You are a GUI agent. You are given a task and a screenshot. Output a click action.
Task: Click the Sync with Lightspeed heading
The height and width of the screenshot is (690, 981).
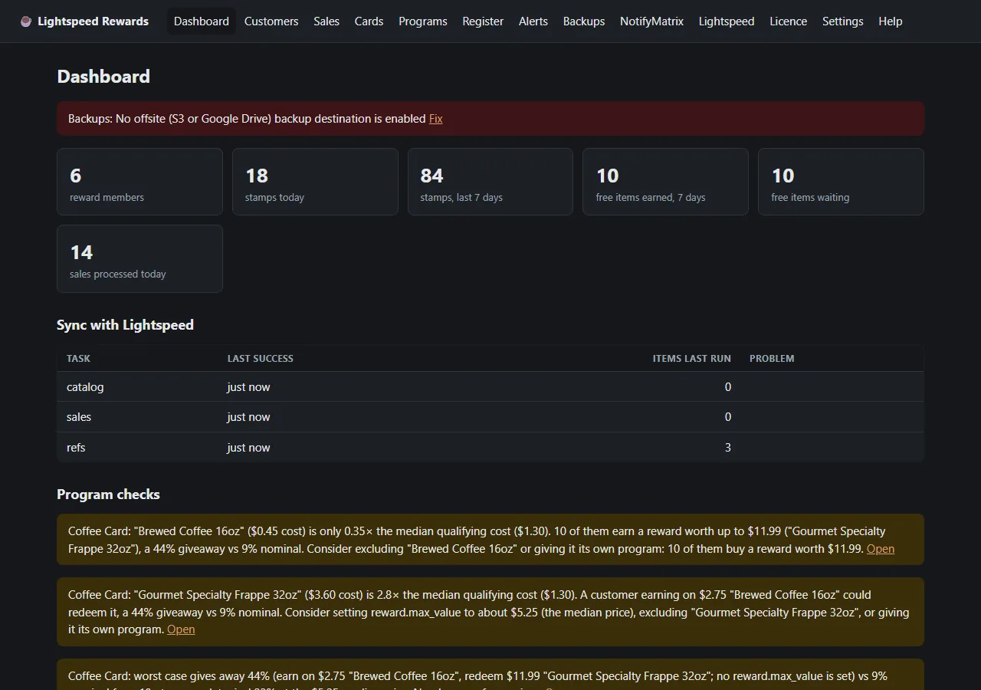pos(125,325)
